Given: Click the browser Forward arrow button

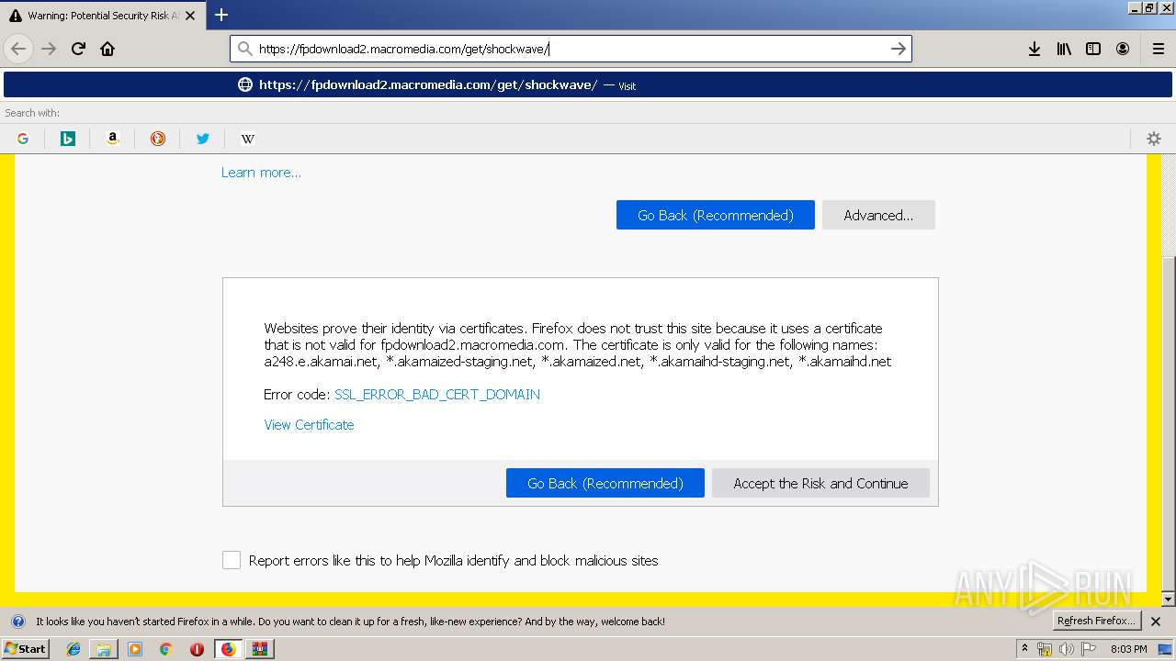Looking at the screenshot, I should (49, 49).
